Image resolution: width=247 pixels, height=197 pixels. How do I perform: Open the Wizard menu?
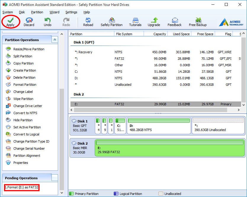(54, 12)
